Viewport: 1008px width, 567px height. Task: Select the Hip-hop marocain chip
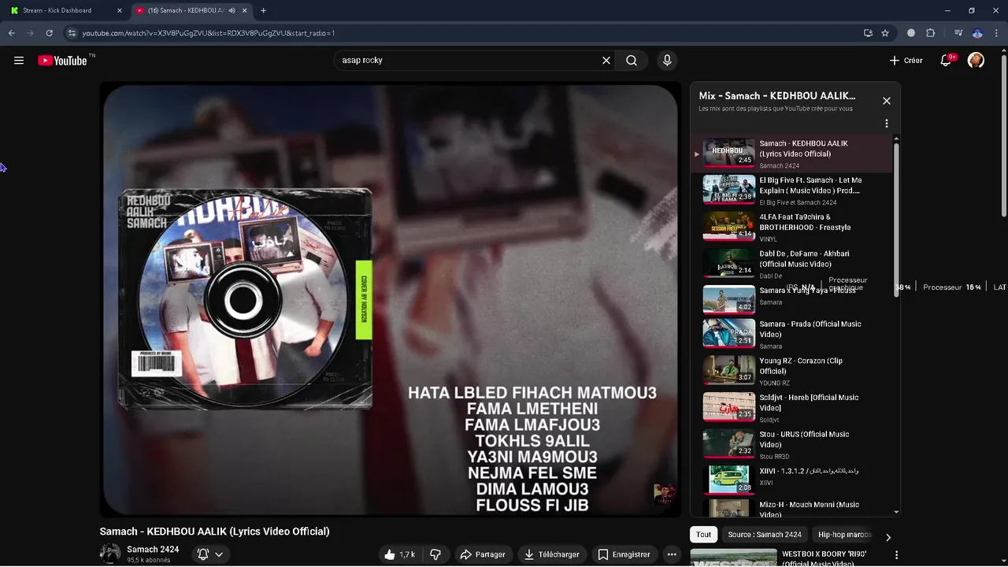point(843,535)
